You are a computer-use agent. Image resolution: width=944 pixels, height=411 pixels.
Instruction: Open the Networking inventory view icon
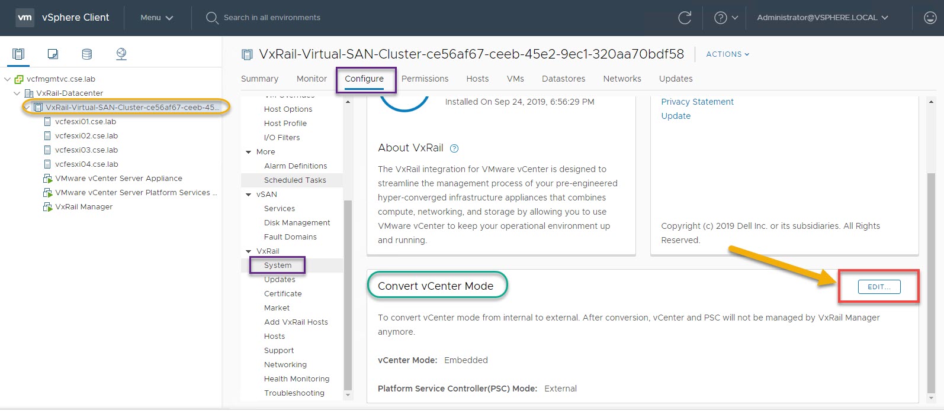(x=121, y=54)
